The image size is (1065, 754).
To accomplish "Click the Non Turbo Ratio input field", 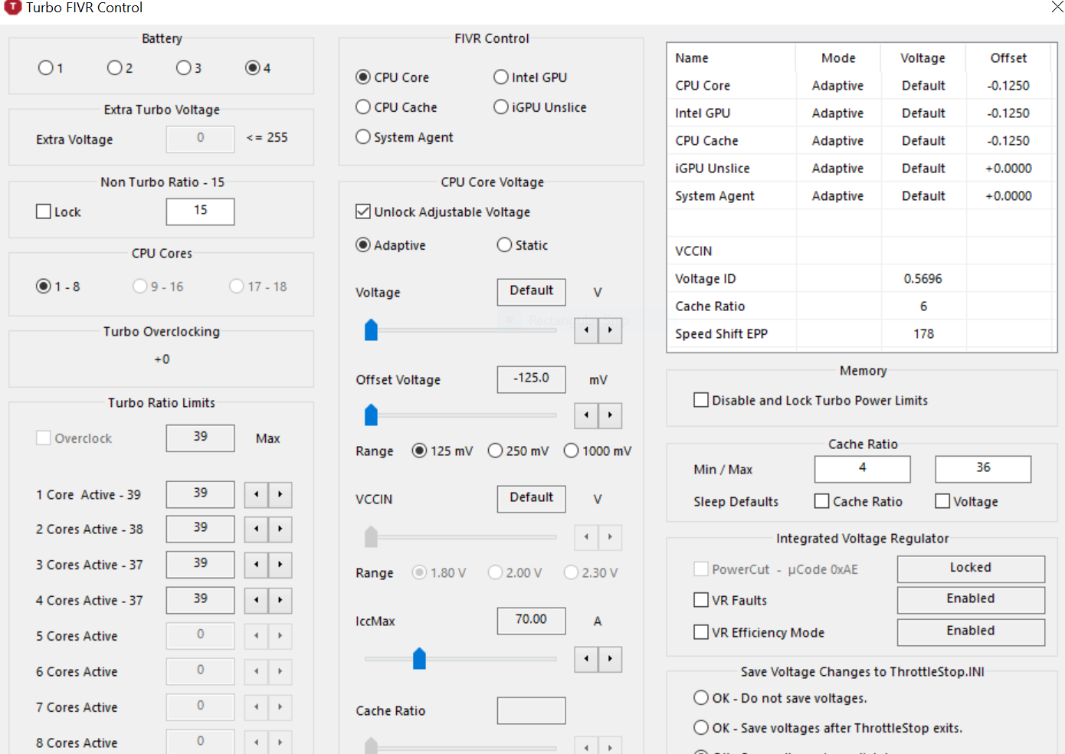I will tap(200, 211).
